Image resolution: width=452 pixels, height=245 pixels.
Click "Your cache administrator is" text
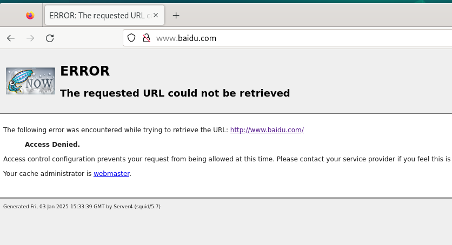(x=47, y=173)
